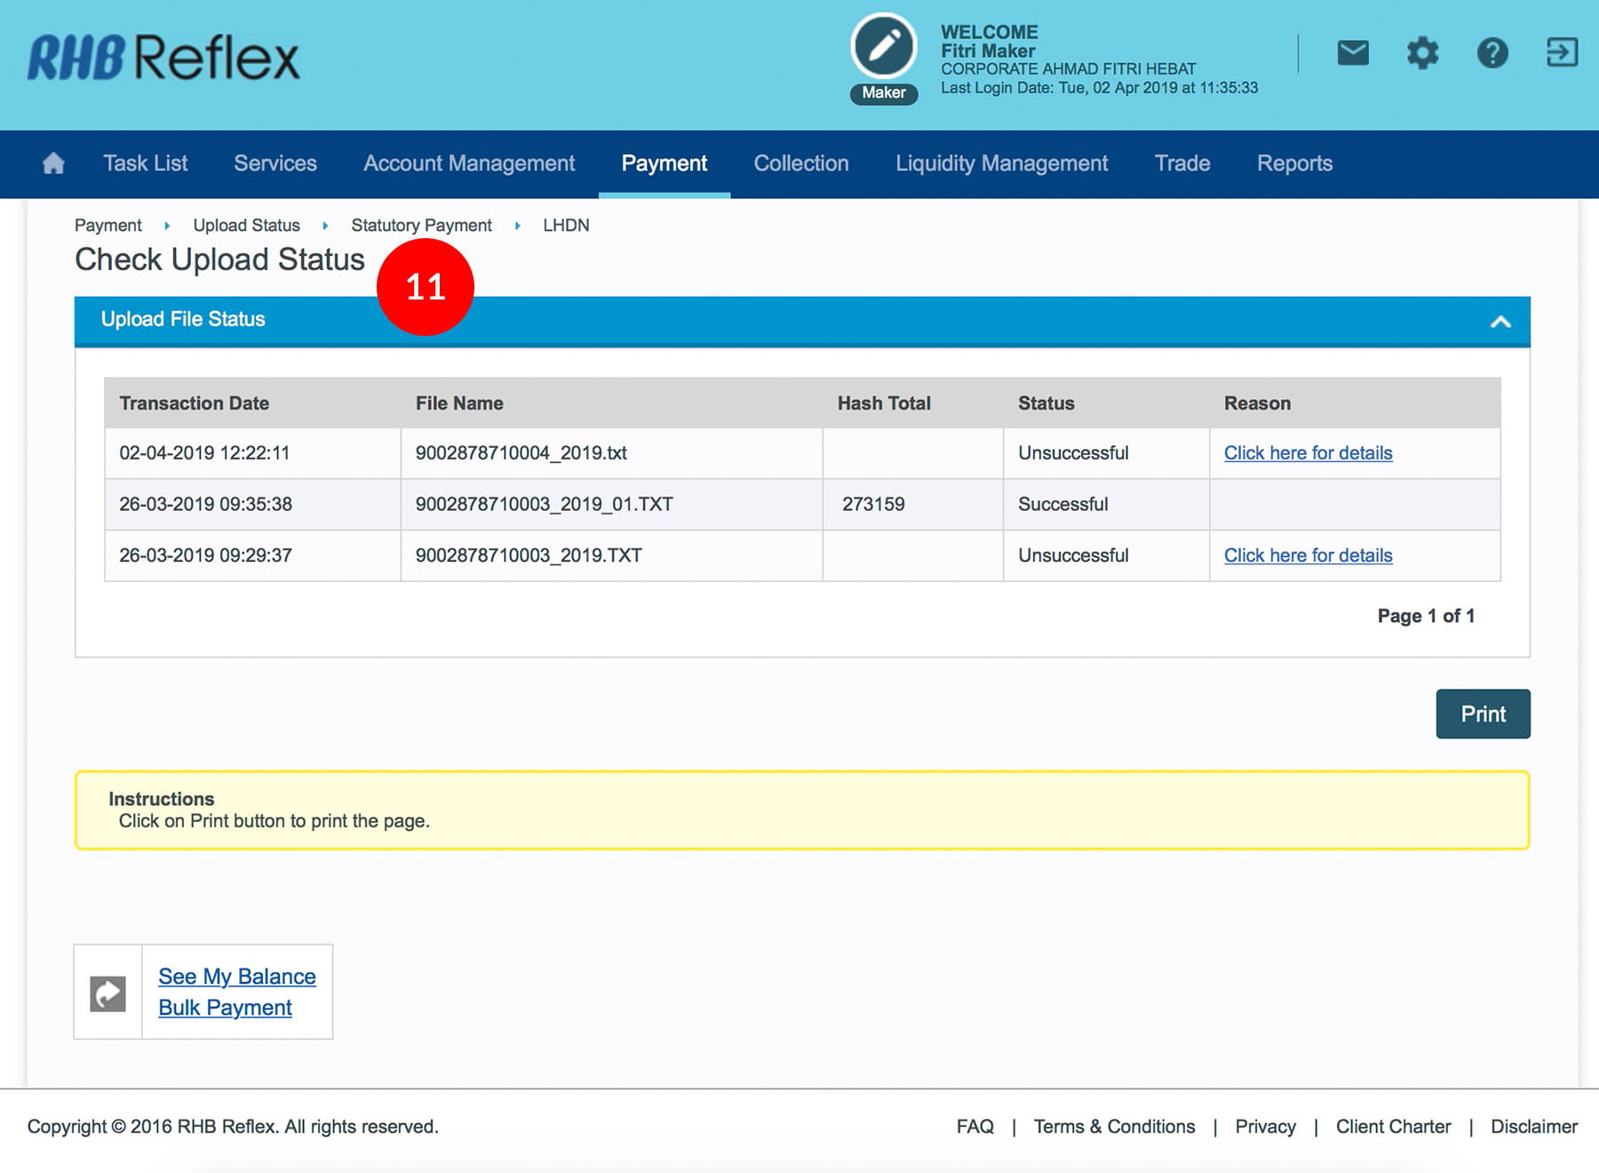
Task: Open the Payment menu tab
Action: (x=664, y=164)
